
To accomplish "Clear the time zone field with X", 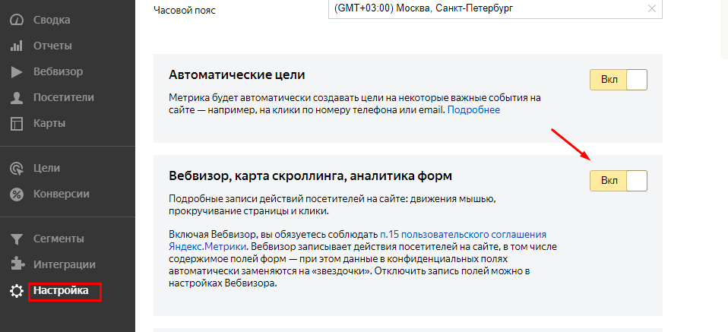I will pyautogui.click(x=652, y=8).
